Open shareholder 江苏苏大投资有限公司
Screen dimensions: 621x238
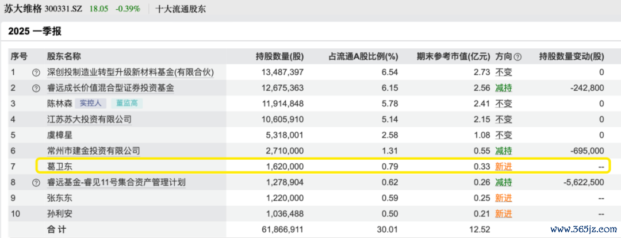[89, 120]
